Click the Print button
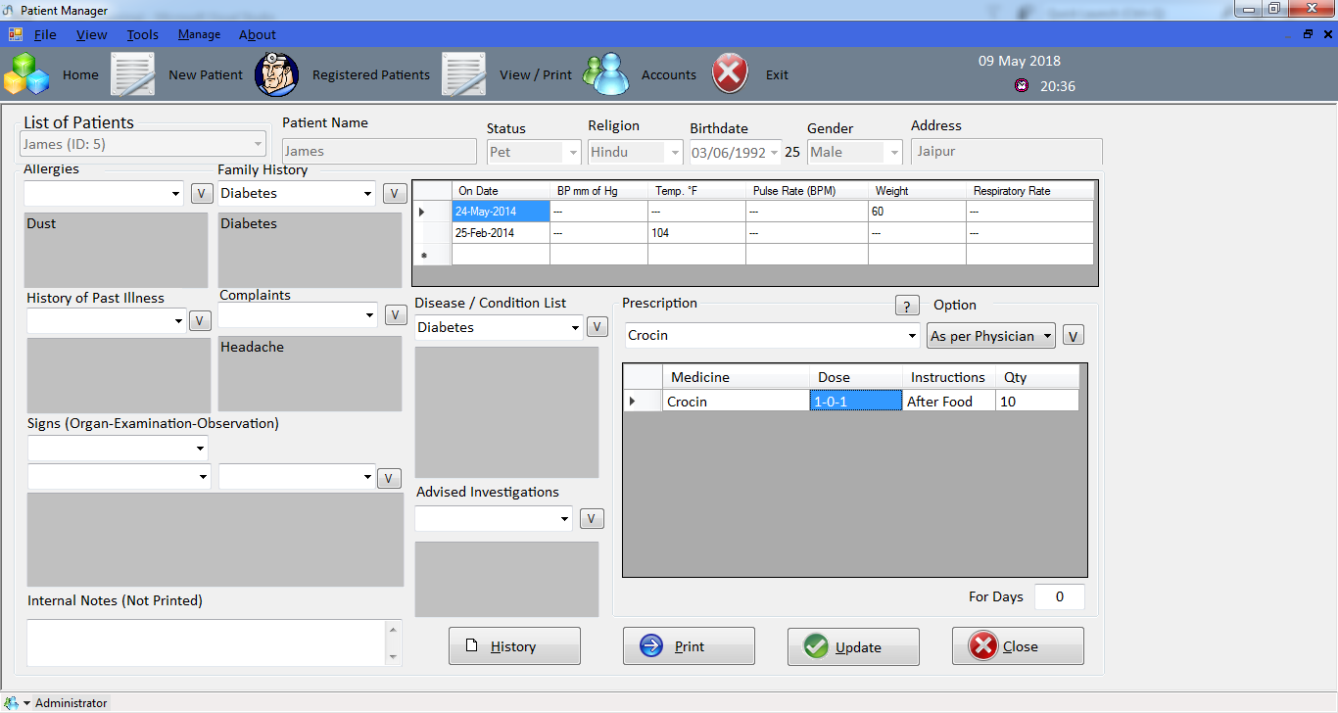 pos(689,646)
